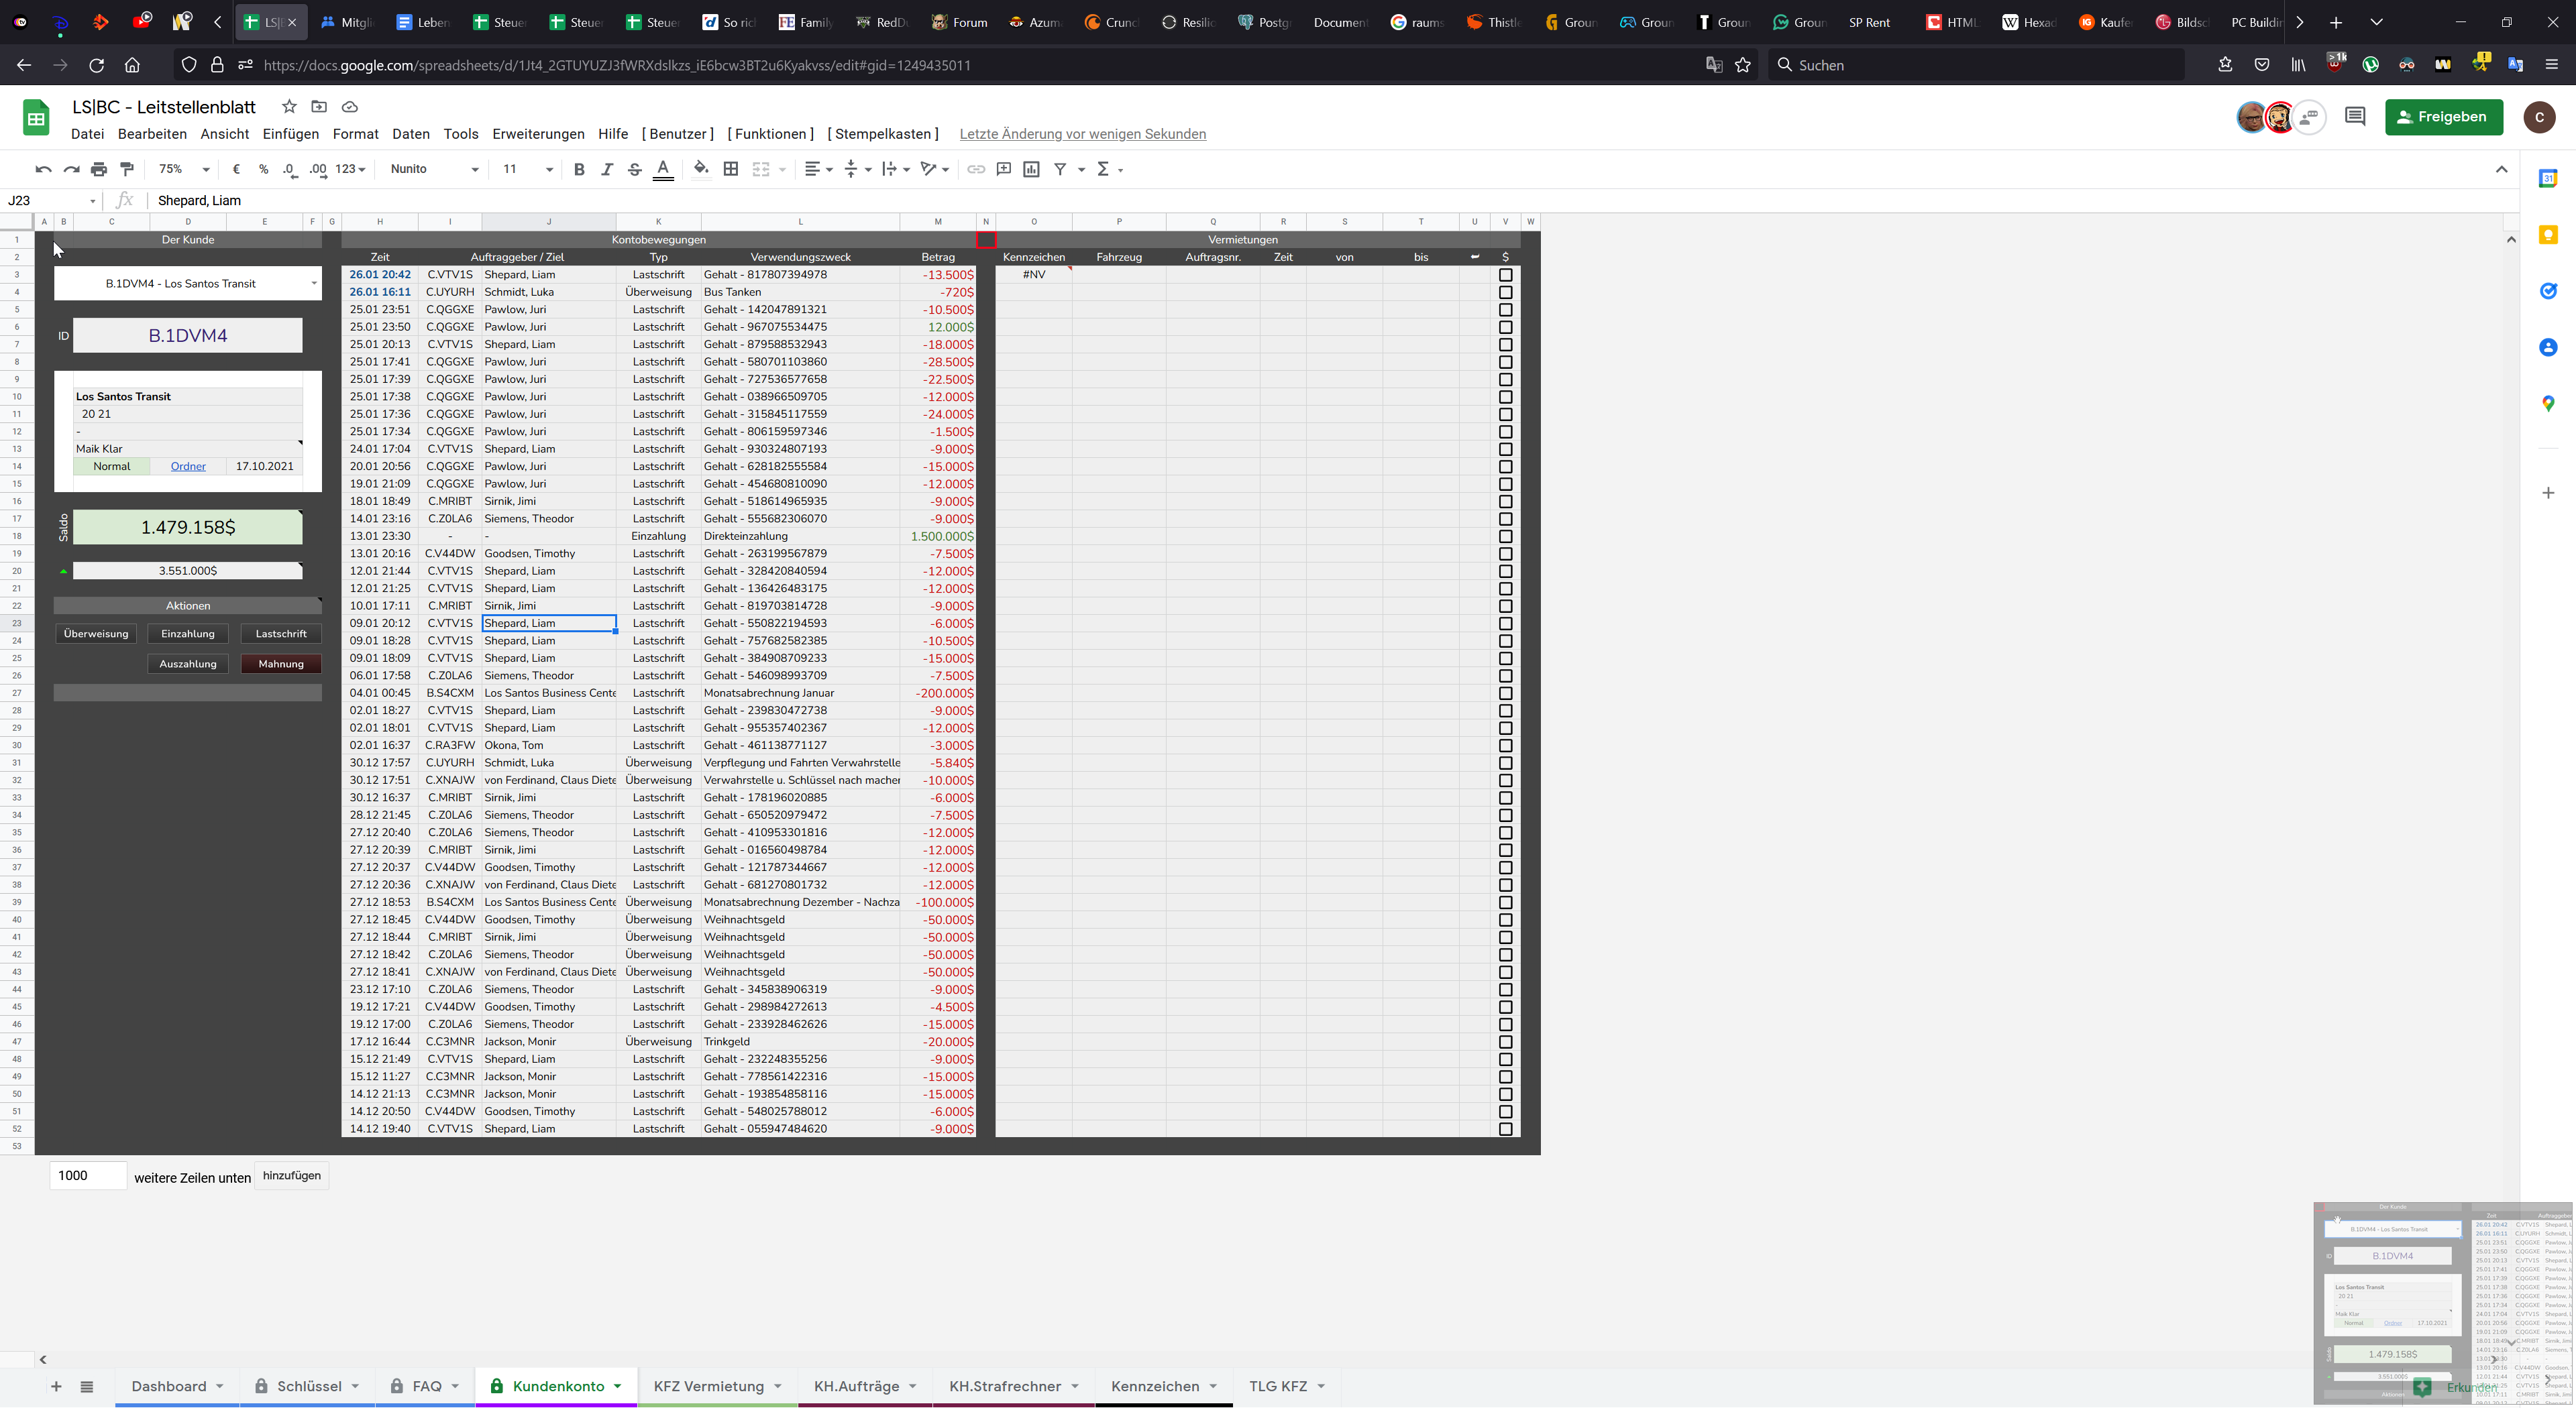Open the cell name box dropdown
Screen dimensions: 2576x1408
coord(93,201)
